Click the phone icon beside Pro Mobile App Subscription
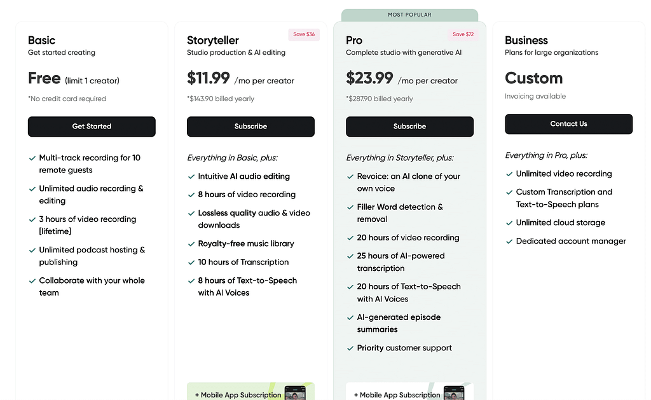This screenshot has width=651, height=400. coord(453,394)
